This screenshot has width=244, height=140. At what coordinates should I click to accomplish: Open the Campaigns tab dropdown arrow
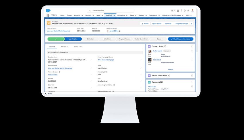(127, 15)
